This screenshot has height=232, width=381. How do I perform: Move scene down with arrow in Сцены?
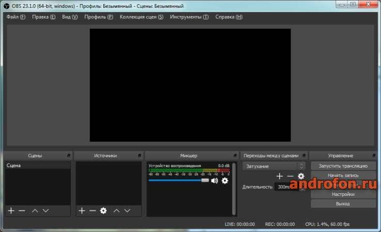45,211
